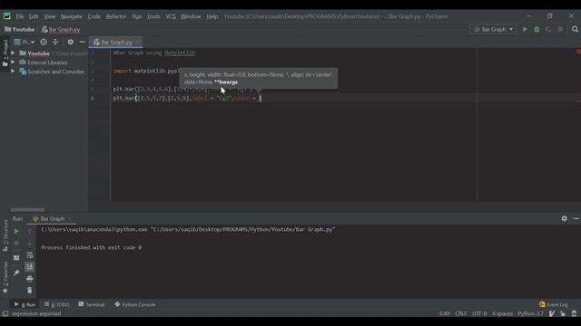Start debugging with the green bug icon

coord(537,29)
